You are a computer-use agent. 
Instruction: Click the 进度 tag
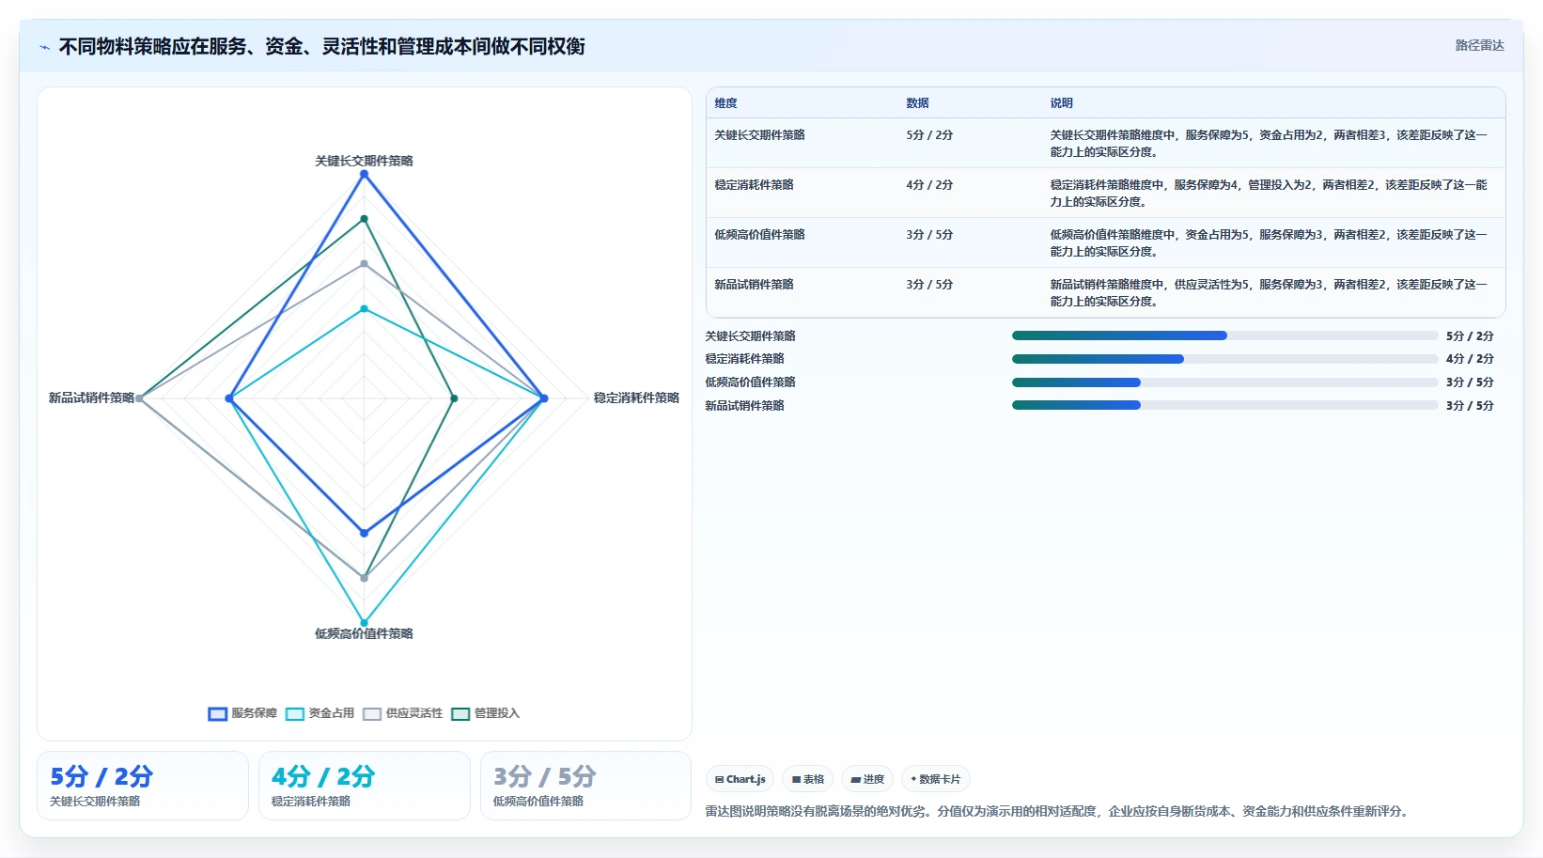point(867,779)
